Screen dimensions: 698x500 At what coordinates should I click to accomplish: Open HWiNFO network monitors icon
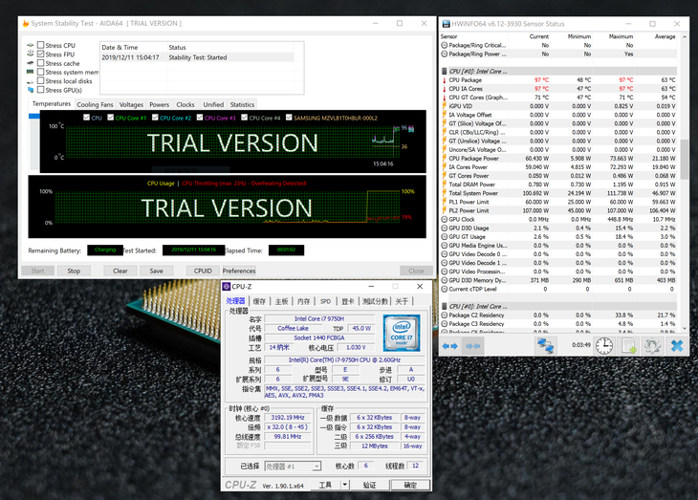(546, 345)
